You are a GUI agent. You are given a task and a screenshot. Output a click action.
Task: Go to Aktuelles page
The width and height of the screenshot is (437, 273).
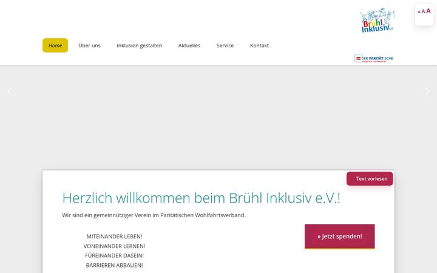point(189,45)
